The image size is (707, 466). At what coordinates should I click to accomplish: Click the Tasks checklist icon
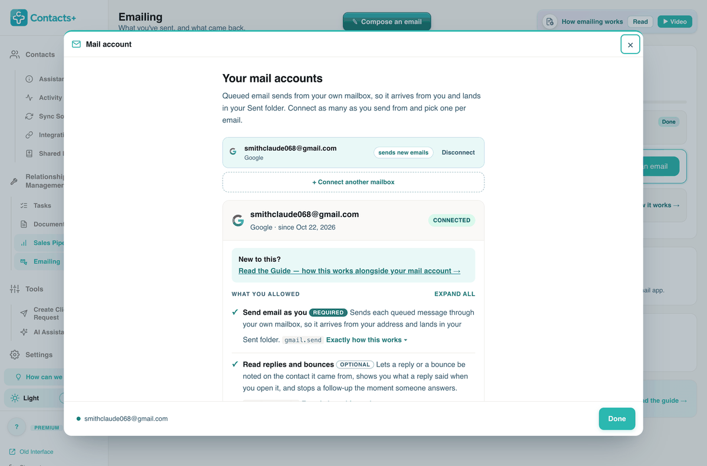24,205
